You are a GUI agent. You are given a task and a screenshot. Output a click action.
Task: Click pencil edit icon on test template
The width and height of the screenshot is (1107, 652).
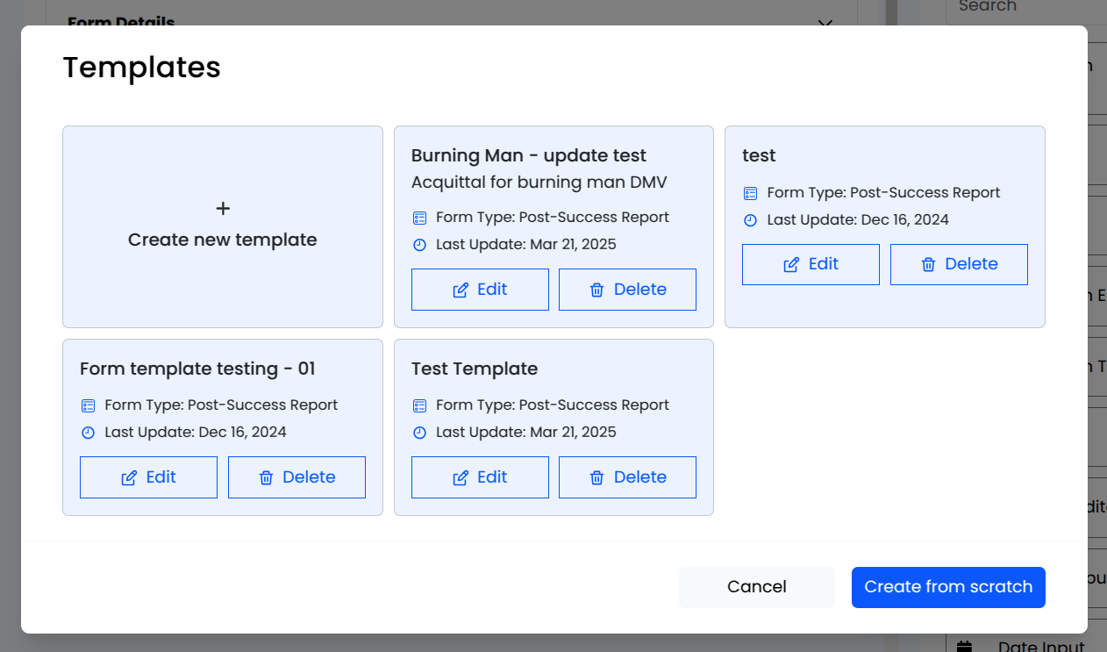791,265
